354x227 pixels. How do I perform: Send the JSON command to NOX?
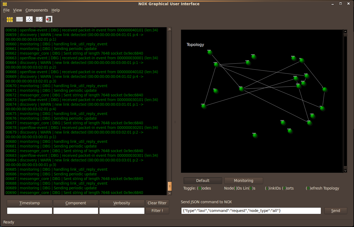click(336, 211)
